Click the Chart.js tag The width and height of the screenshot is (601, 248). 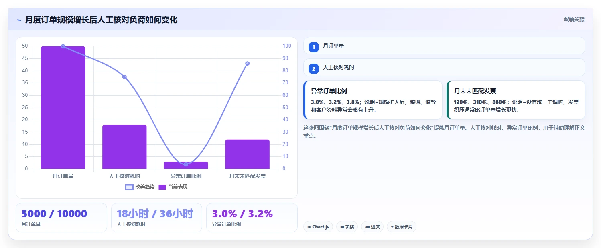click(318, 227)
